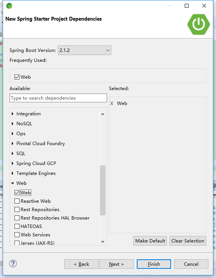The width and height of the screenshot is (216, 278).
Task: Check the Rest Repositories option
Action: (x=17, y=210)
